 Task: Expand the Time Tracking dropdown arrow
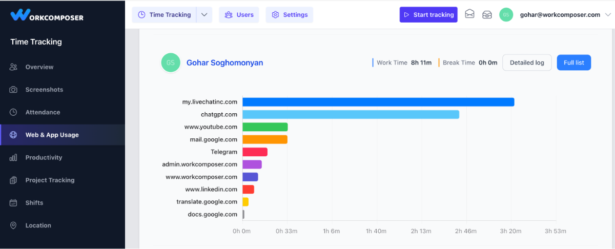[x=204, y=15]
